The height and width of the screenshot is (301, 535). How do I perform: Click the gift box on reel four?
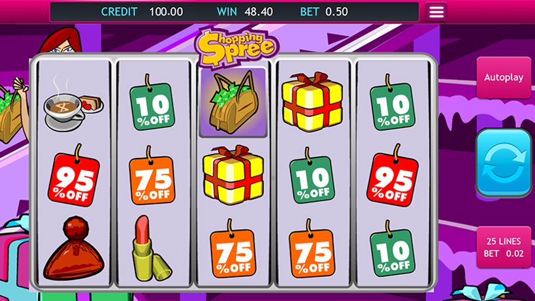point(312,102)
